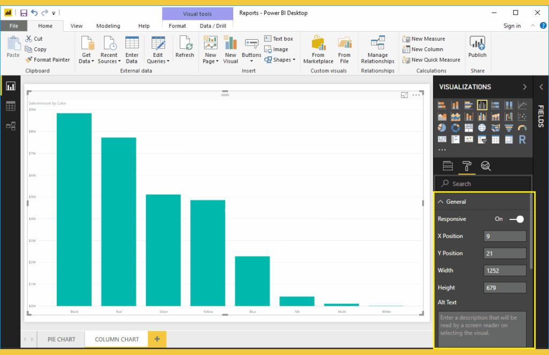The image size is (549, 355).
Task: Open Data view in left sidebar
Action: point(11,106)
